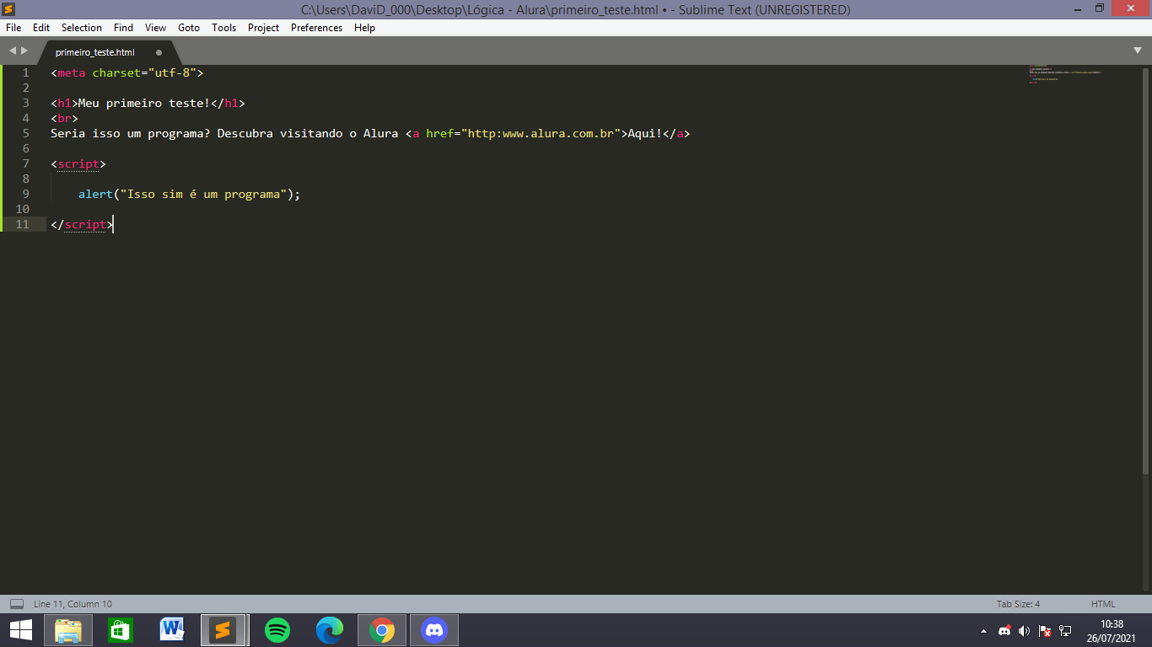Open Discord from taskbar

coord(434,629)
